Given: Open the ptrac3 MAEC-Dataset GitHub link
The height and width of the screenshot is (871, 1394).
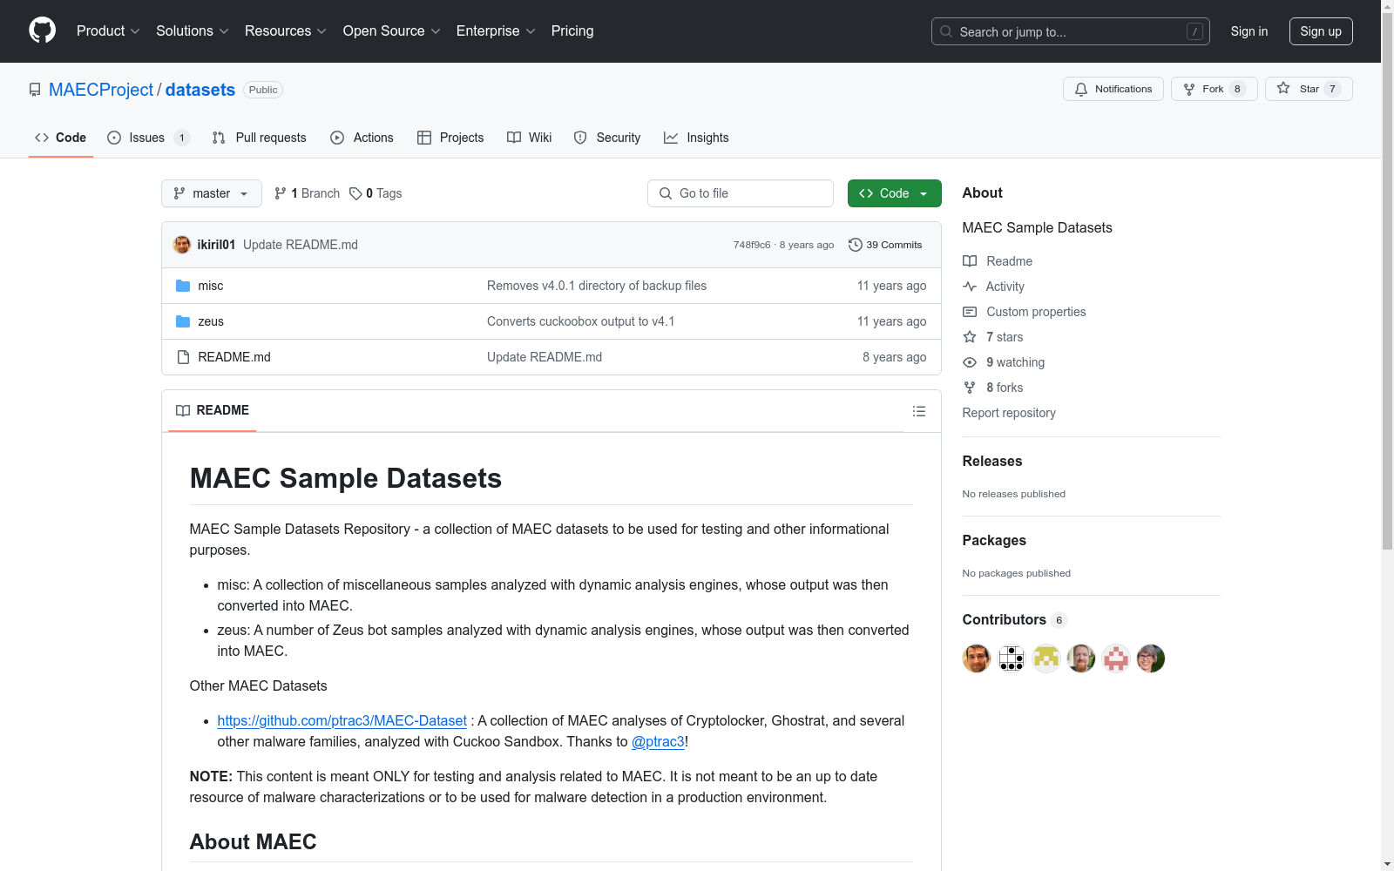Looking at the screenshot, I should click(342, 720).
